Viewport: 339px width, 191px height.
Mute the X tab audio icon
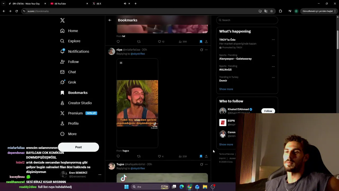coord(125,4)
